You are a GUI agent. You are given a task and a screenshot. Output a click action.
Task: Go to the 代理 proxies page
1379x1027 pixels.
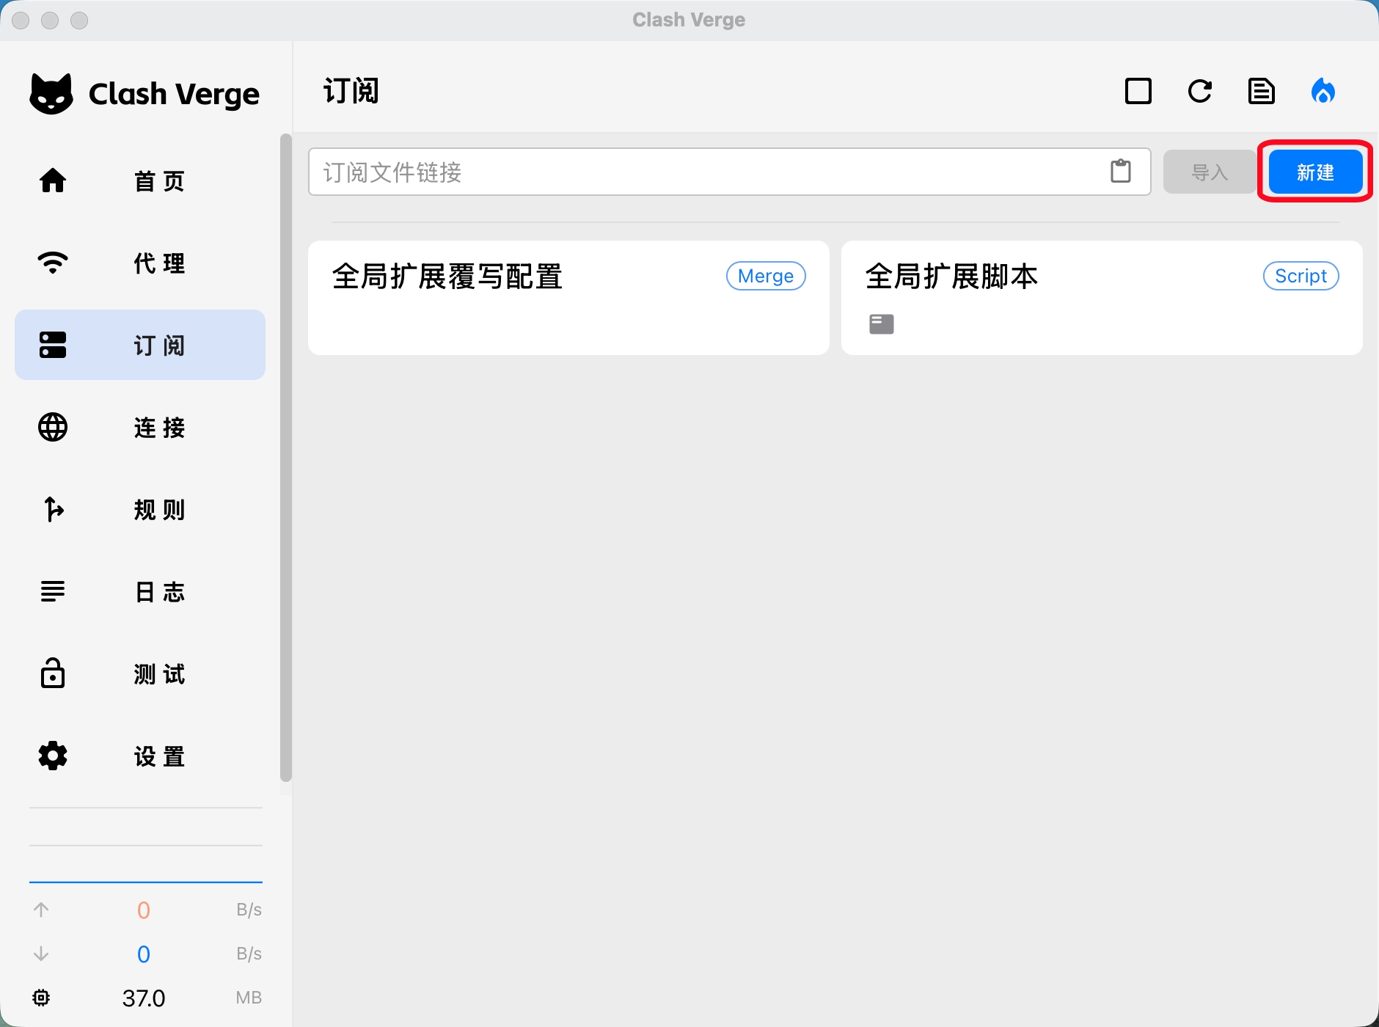point(140,263)
